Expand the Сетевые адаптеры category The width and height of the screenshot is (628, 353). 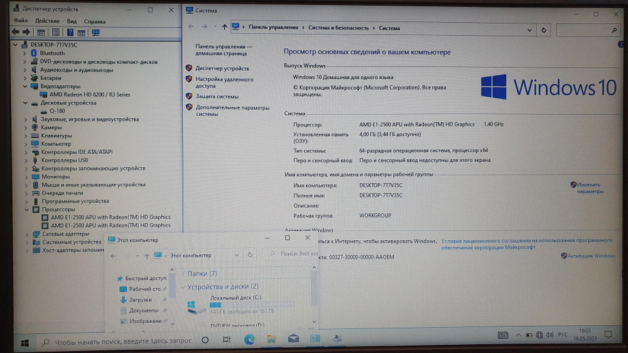27,234
